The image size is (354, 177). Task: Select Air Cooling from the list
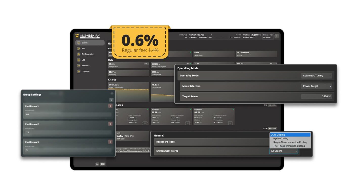click(290, 135)
